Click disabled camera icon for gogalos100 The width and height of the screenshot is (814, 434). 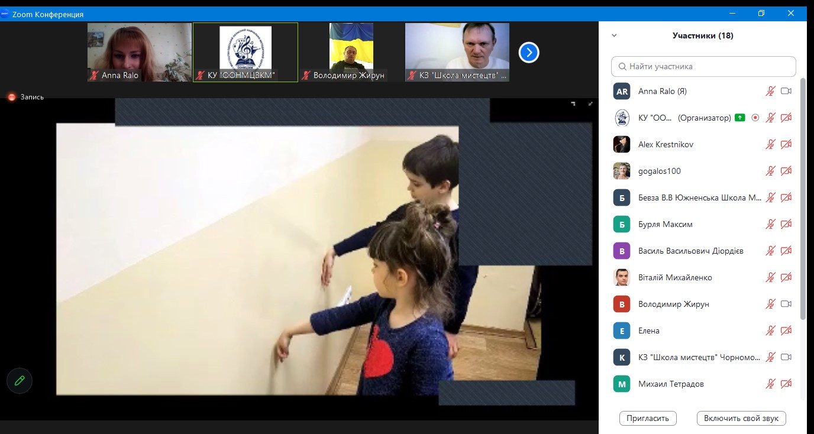(x=786, y=171)
